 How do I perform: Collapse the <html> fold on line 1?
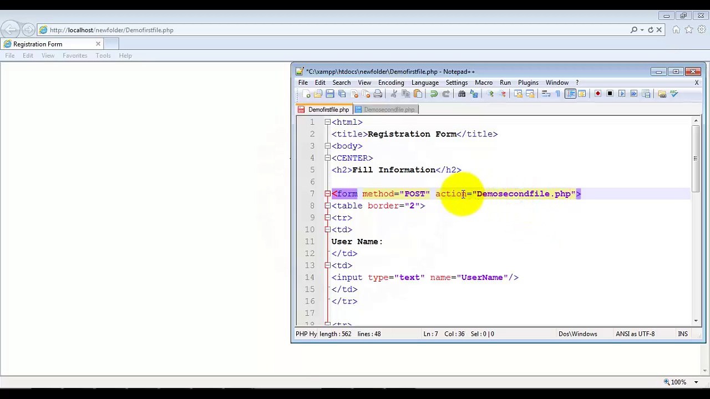pyautogui.click(x=327, y=122)
